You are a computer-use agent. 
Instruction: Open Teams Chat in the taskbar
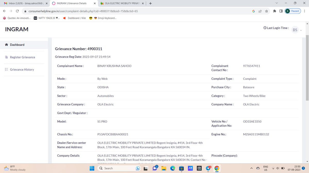pos(155,168)
